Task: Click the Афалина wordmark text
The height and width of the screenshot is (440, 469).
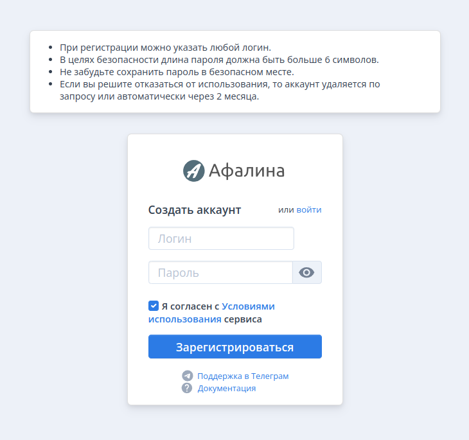Action: tap(247, 171)
